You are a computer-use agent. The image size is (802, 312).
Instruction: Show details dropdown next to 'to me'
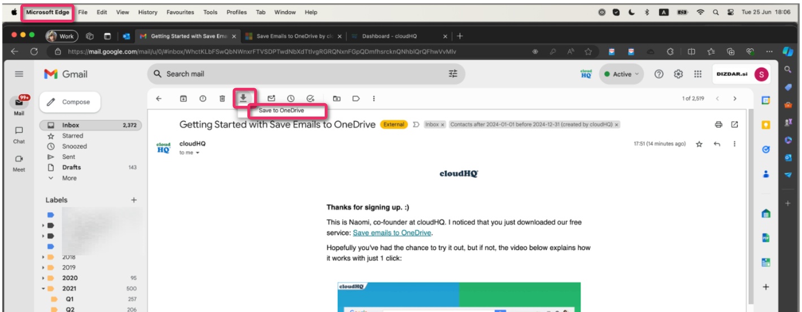tap(198, 153)
